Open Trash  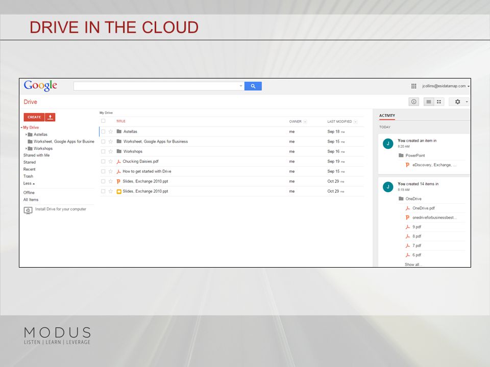28,176
